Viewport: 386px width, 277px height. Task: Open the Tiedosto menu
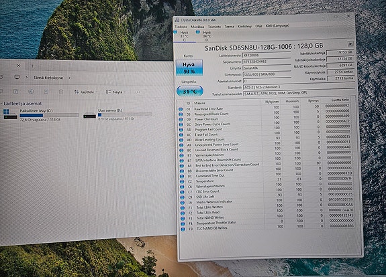point(181,27)
